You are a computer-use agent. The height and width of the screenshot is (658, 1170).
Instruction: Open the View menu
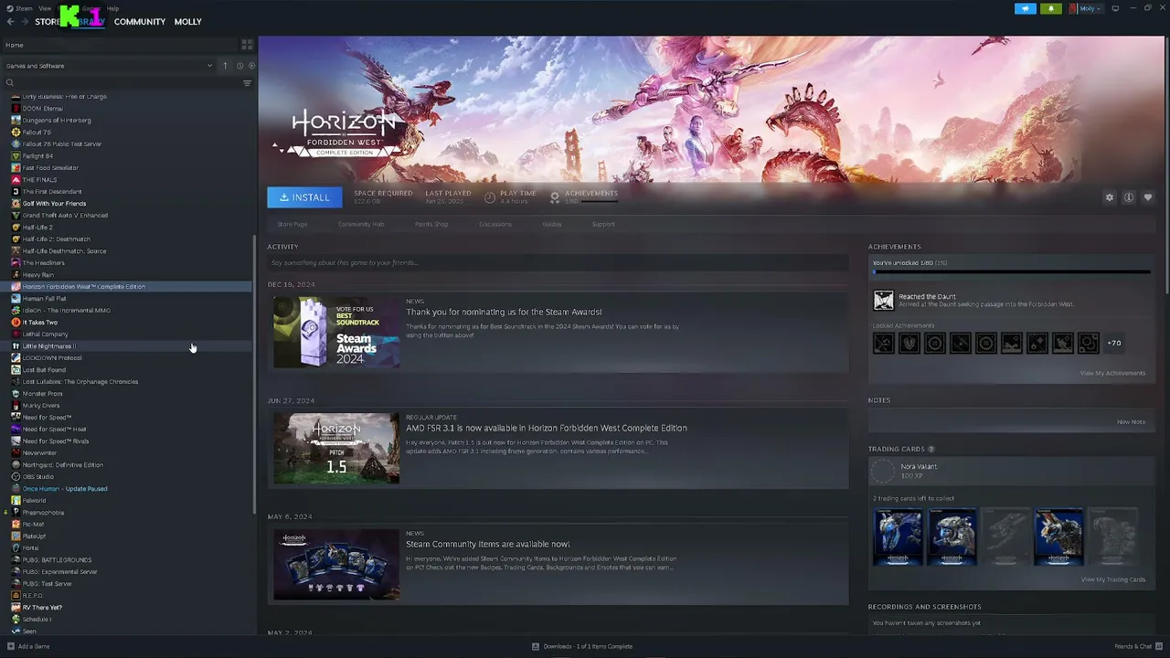tap(45, 8)
